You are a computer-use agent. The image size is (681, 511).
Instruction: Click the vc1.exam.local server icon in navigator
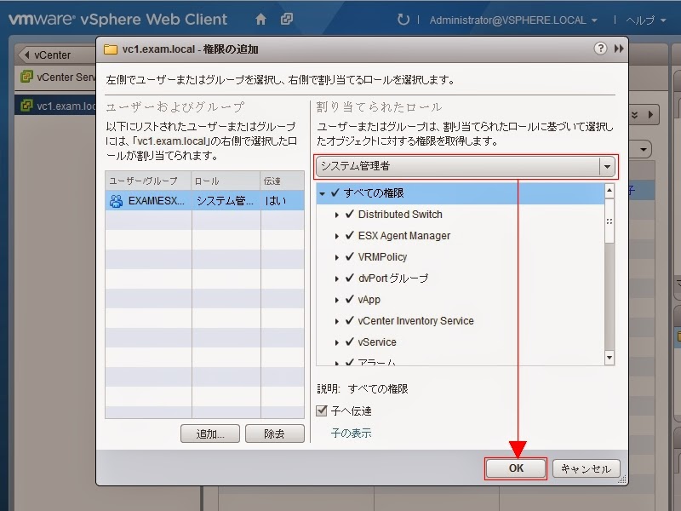[26, 106]
